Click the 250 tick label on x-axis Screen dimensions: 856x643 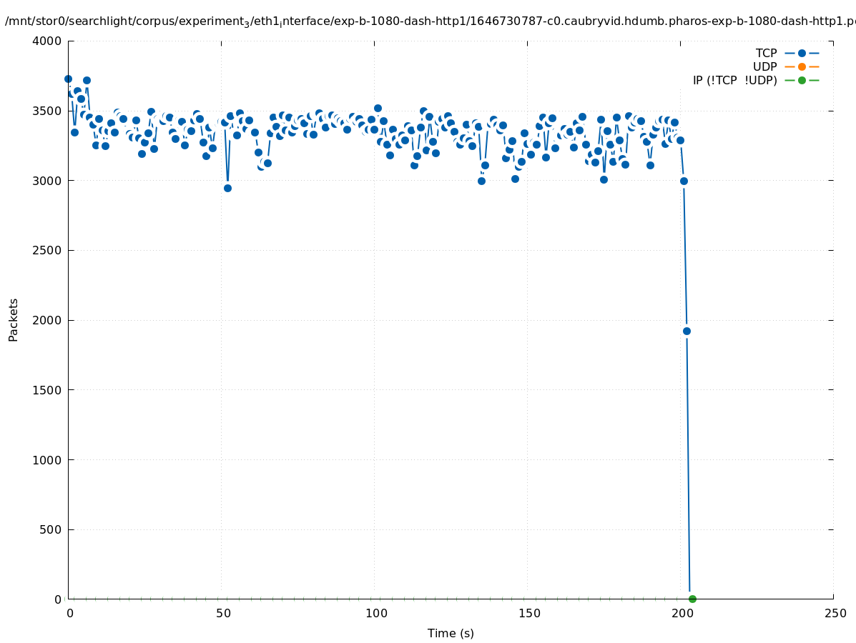[x=835, y=613]
